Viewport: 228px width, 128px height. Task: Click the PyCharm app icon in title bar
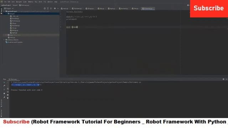pos(1,2)
